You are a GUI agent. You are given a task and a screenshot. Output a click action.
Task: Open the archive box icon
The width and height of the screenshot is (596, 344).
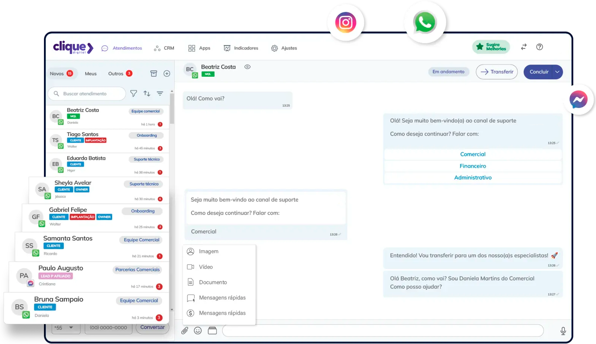(x=153, y=74)
